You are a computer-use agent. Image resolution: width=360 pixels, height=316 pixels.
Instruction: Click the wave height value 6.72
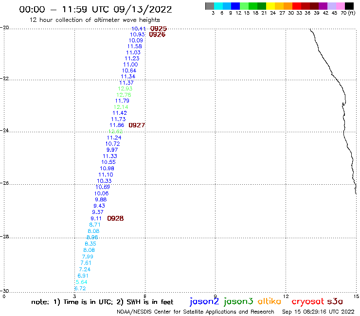(x=80, y=288)
